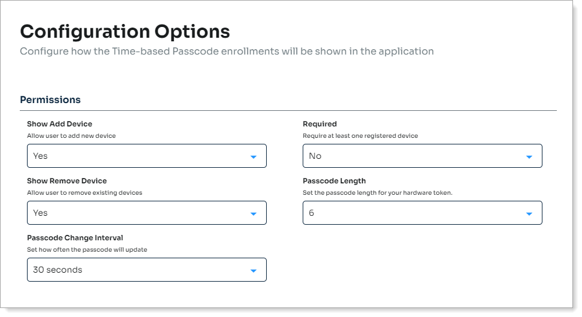This screenshot has width=582, height=317.
Task: Click the Required dropdown arrow icon
Action: pos(529,157)
